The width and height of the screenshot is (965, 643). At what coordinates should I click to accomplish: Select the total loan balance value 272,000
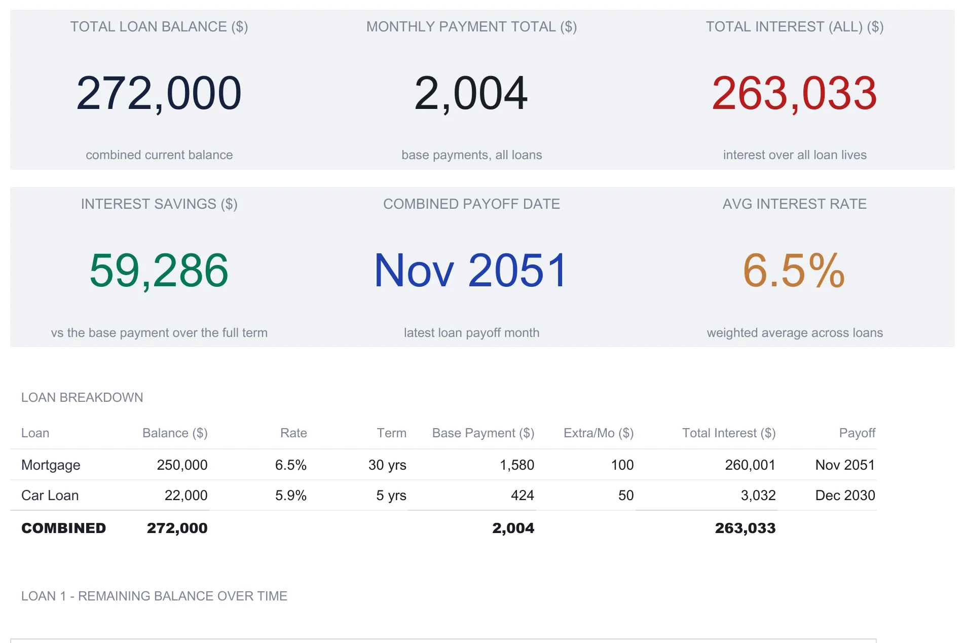tap(159, 93)
